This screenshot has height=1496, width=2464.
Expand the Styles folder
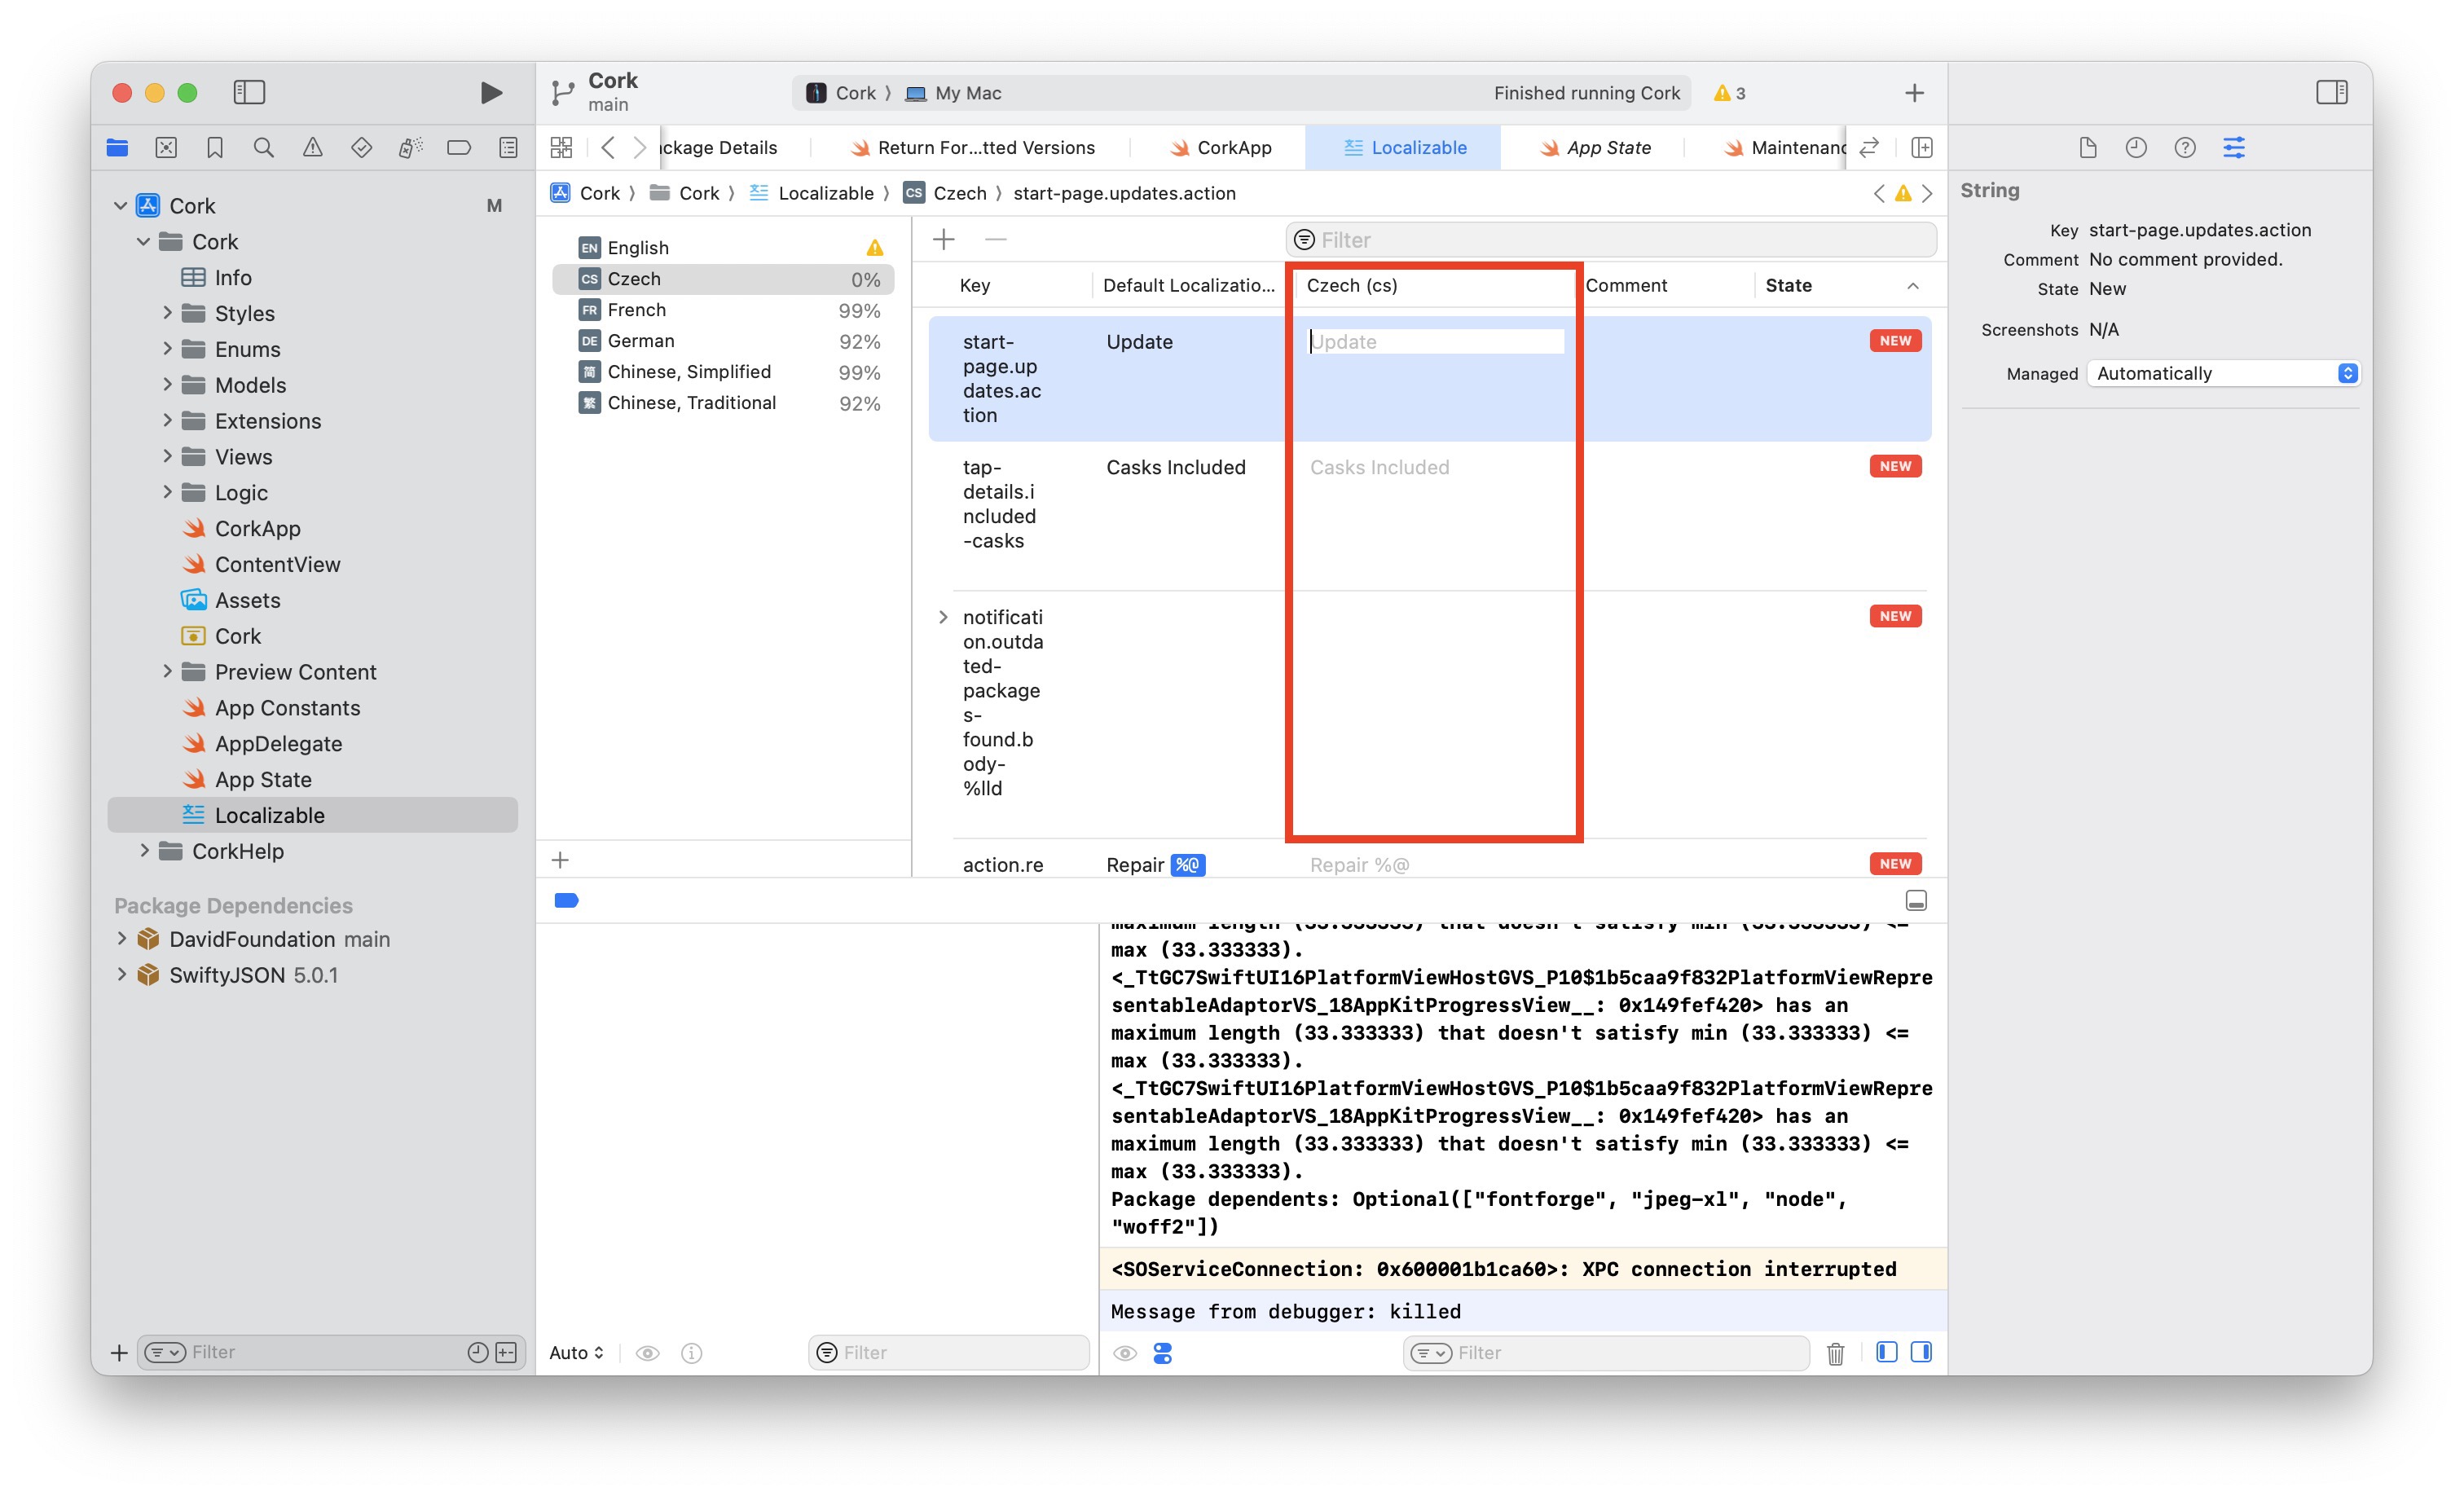pyautogui.click(x=167, y=314)
